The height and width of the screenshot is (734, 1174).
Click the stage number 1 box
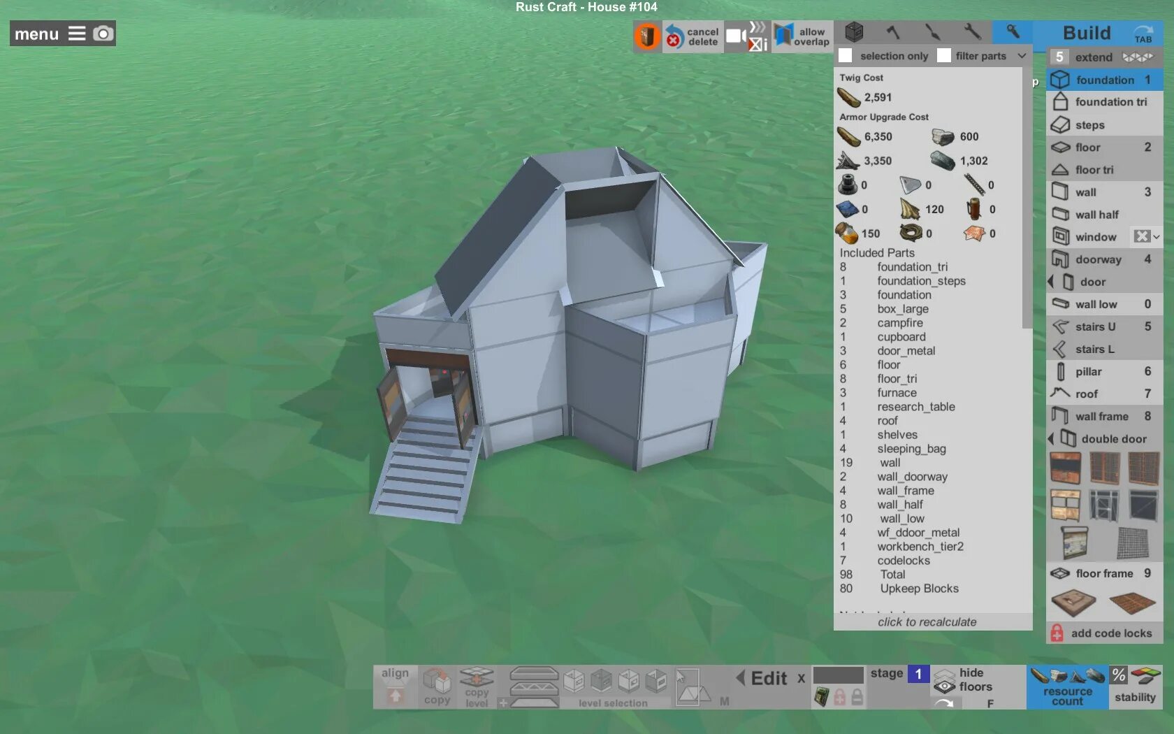pyautogui.click(x=918, y=674)
